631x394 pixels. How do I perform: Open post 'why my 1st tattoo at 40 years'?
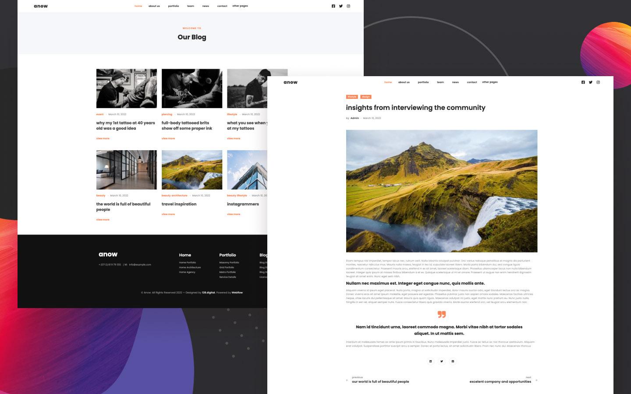click(126, 126)
